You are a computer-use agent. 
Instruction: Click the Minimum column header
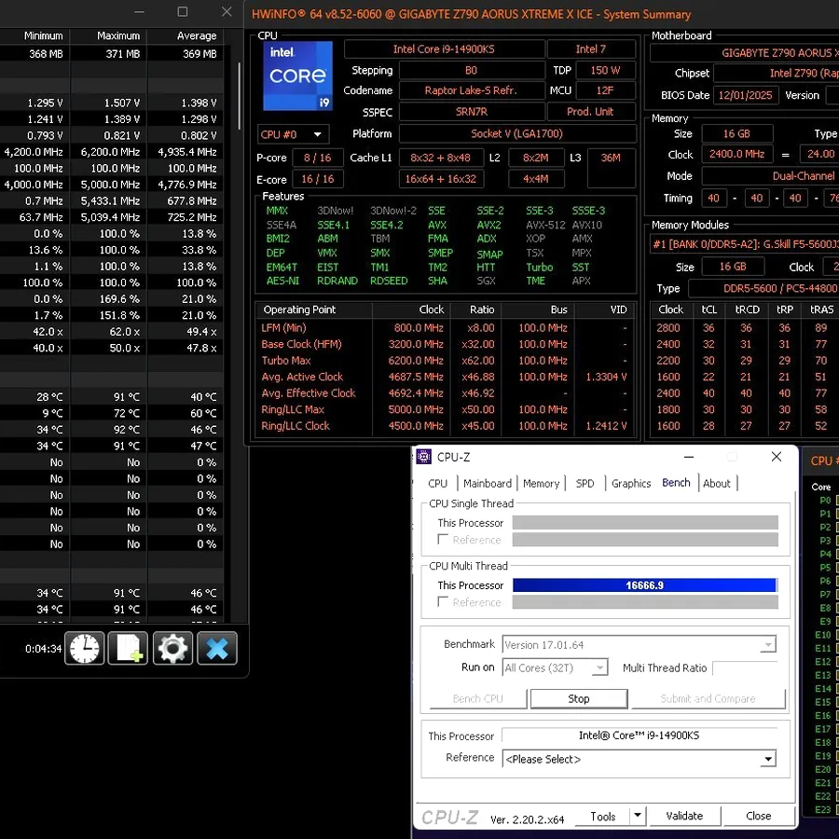(43, 35)
